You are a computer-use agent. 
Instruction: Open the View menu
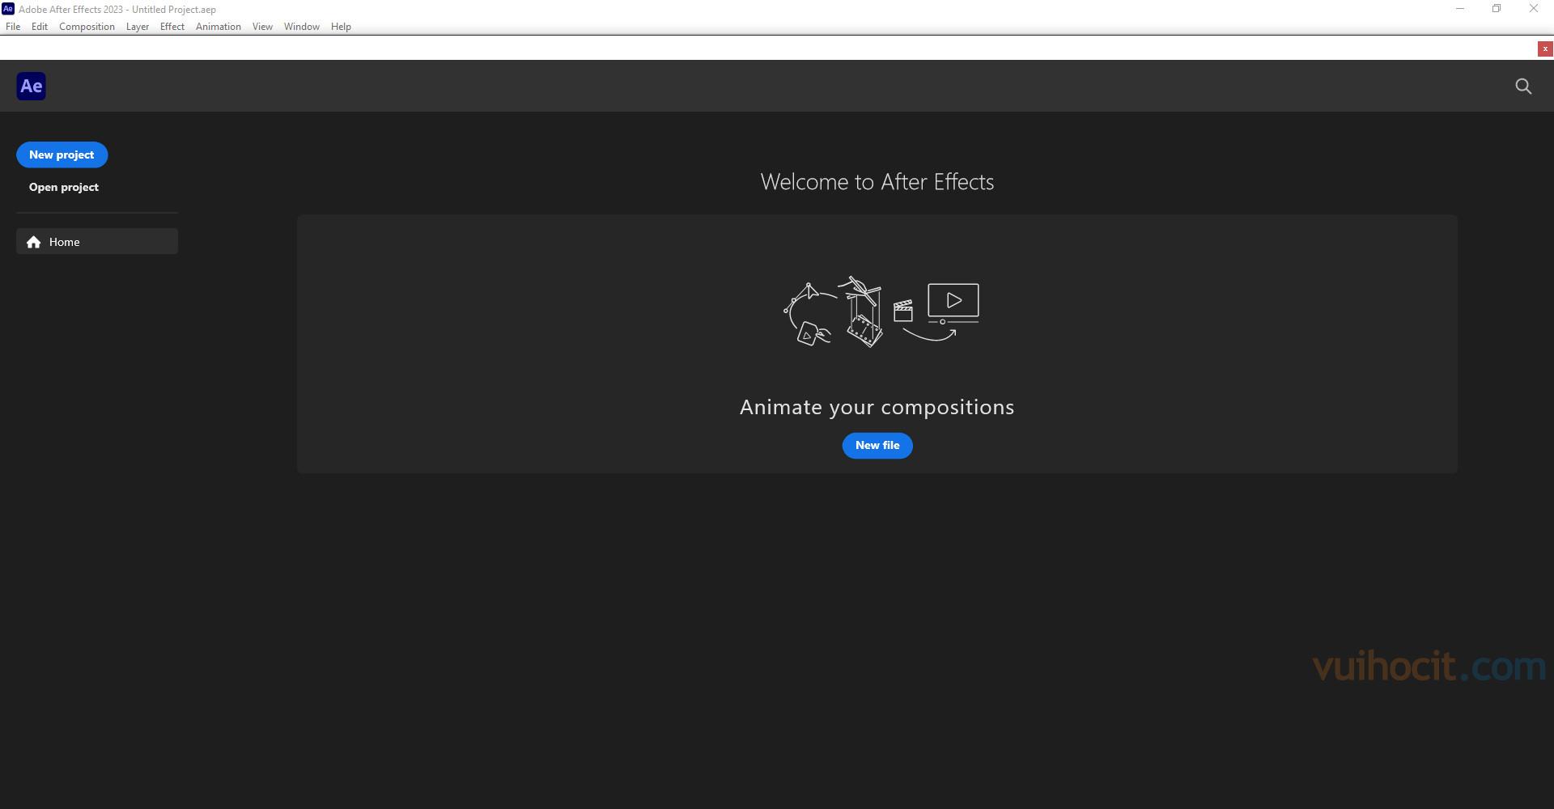click(x=262, y=27)
